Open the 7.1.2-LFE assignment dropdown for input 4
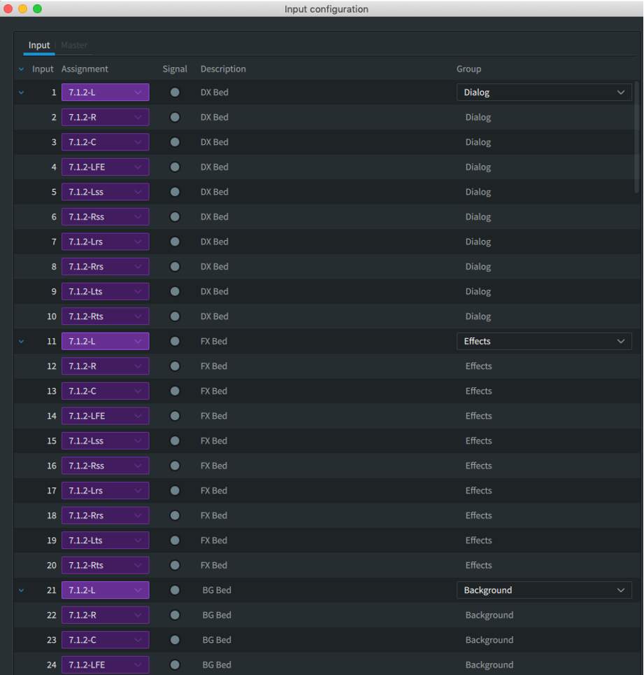Screen dimensions: 644x675 click(105, 167)
